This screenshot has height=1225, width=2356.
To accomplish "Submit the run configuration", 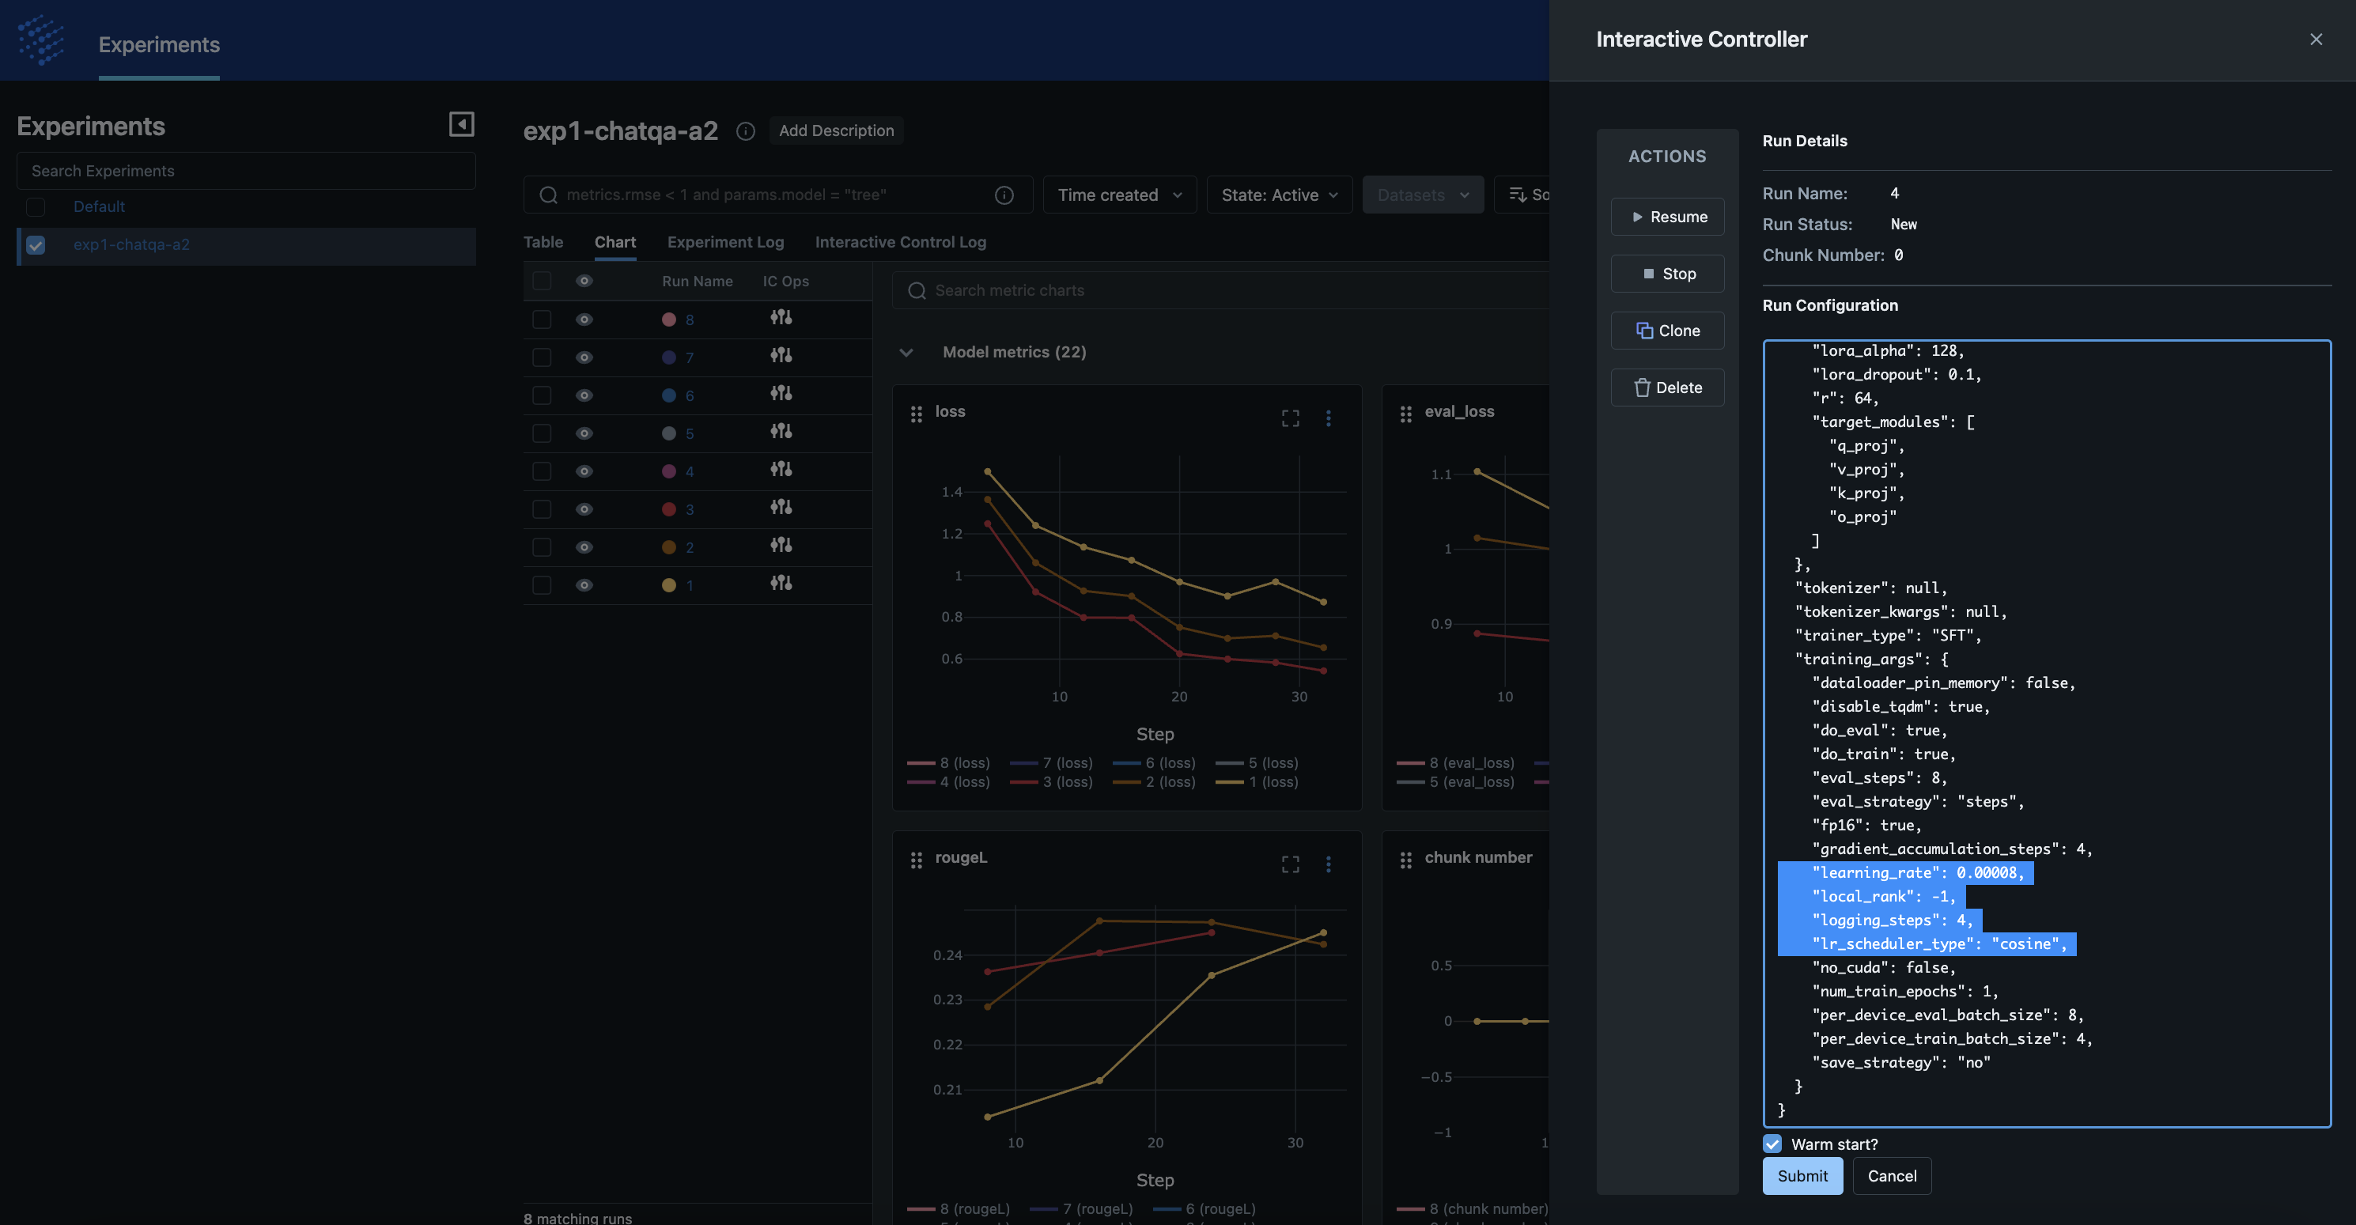I will [1801, 1176].
